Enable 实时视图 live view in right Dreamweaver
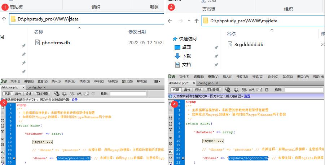The width and height of the screenshot is (325, 165). 213,90
